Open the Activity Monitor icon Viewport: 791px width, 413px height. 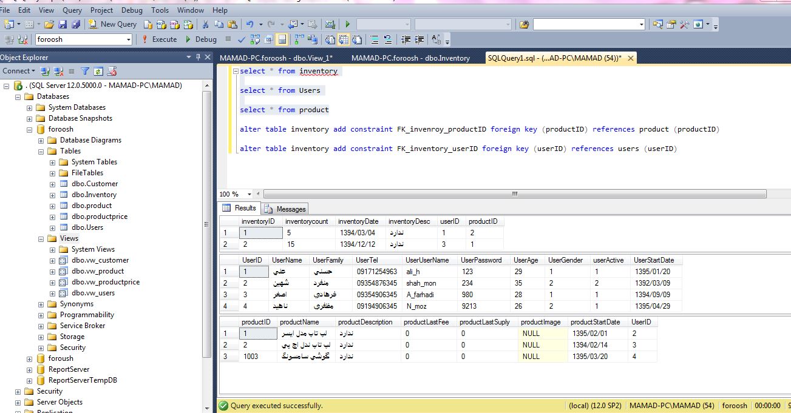[330, 24]
